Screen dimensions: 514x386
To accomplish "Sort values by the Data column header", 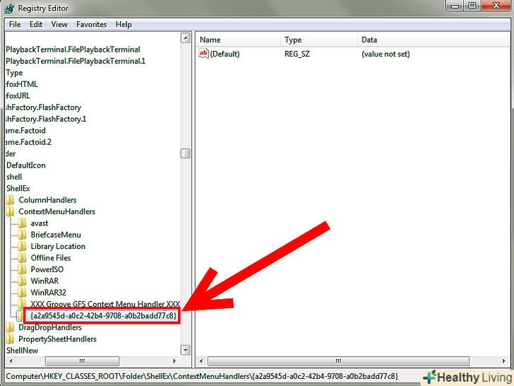I will 436,40.
